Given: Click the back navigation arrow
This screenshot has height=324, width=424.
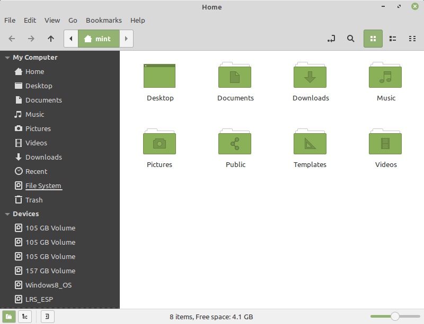Looking at the screenshot, I should click(x=12, y=39).
